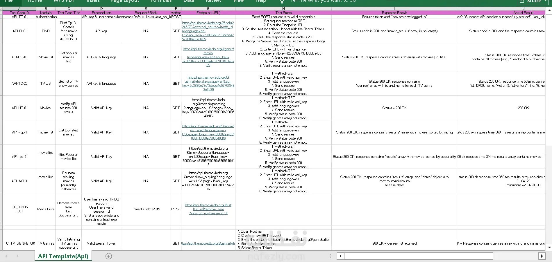Open the Formulas ribbon tab
Viewport: 552px width, 262px height.
pyautogui.click(x=161, y=1)
